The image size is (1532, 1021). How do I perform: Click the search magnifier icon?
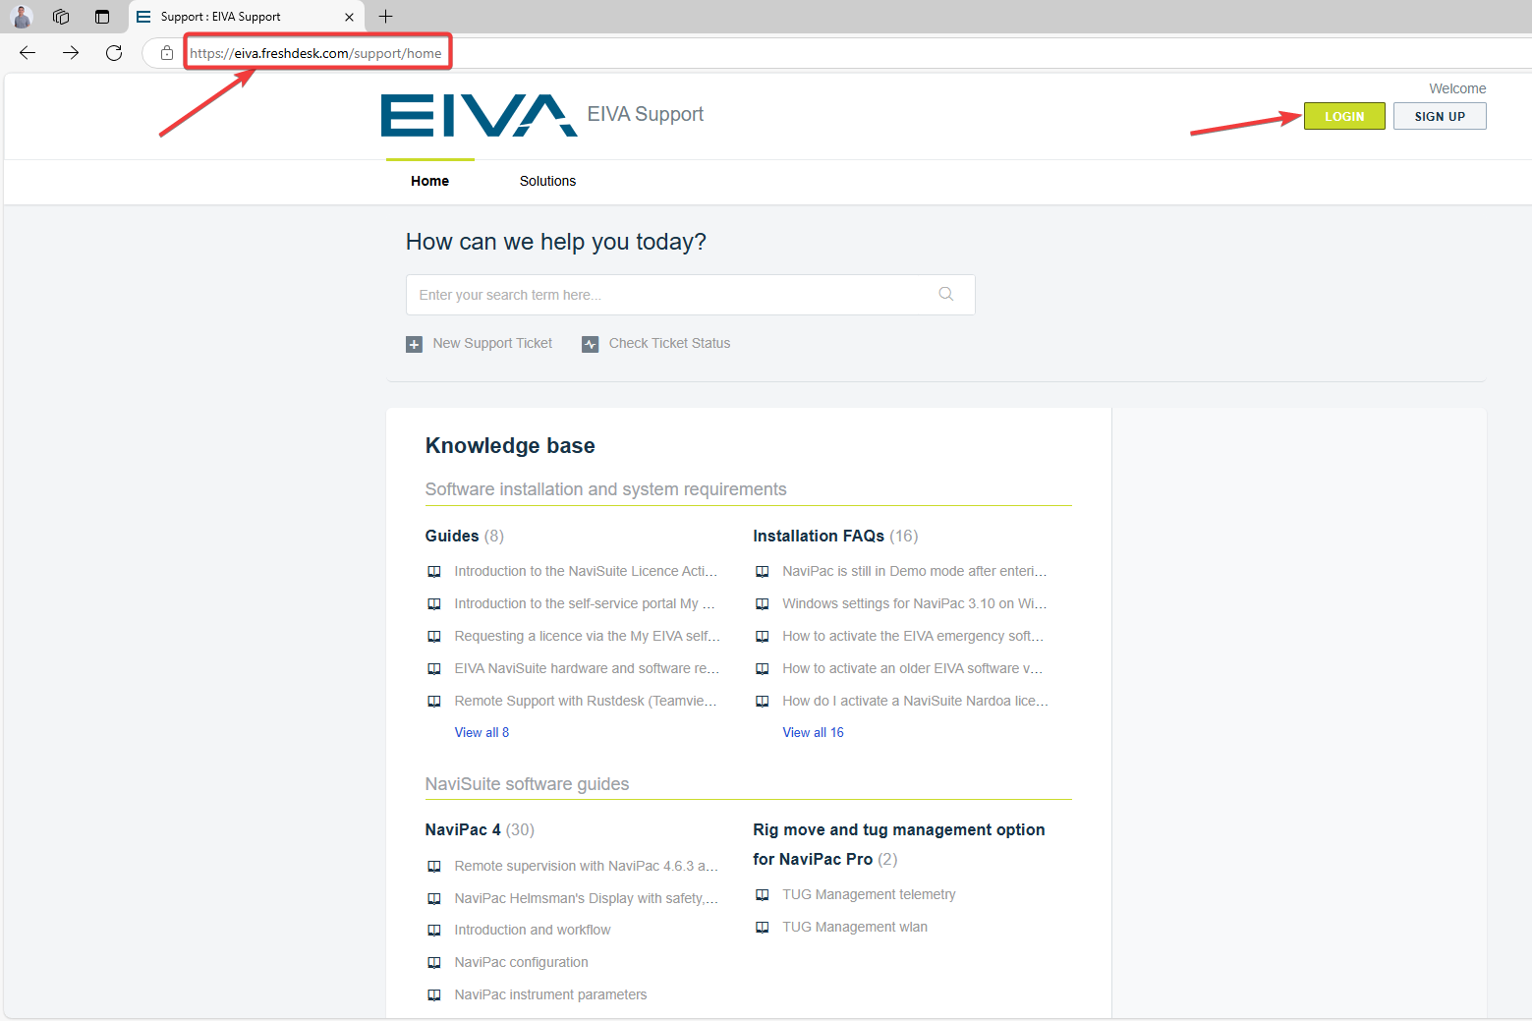[x=946, y=294]
